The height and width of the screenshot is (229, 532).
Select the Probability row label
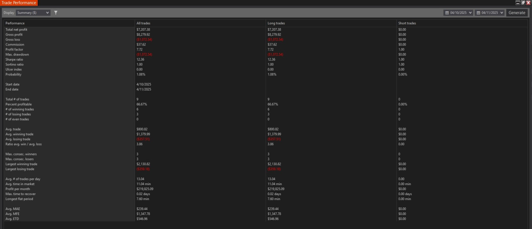tap(13, 74)
